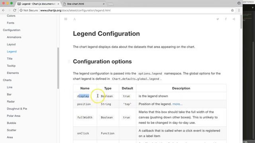Click the Default column header
Viewport: 255px width, 143px height.
127,88
